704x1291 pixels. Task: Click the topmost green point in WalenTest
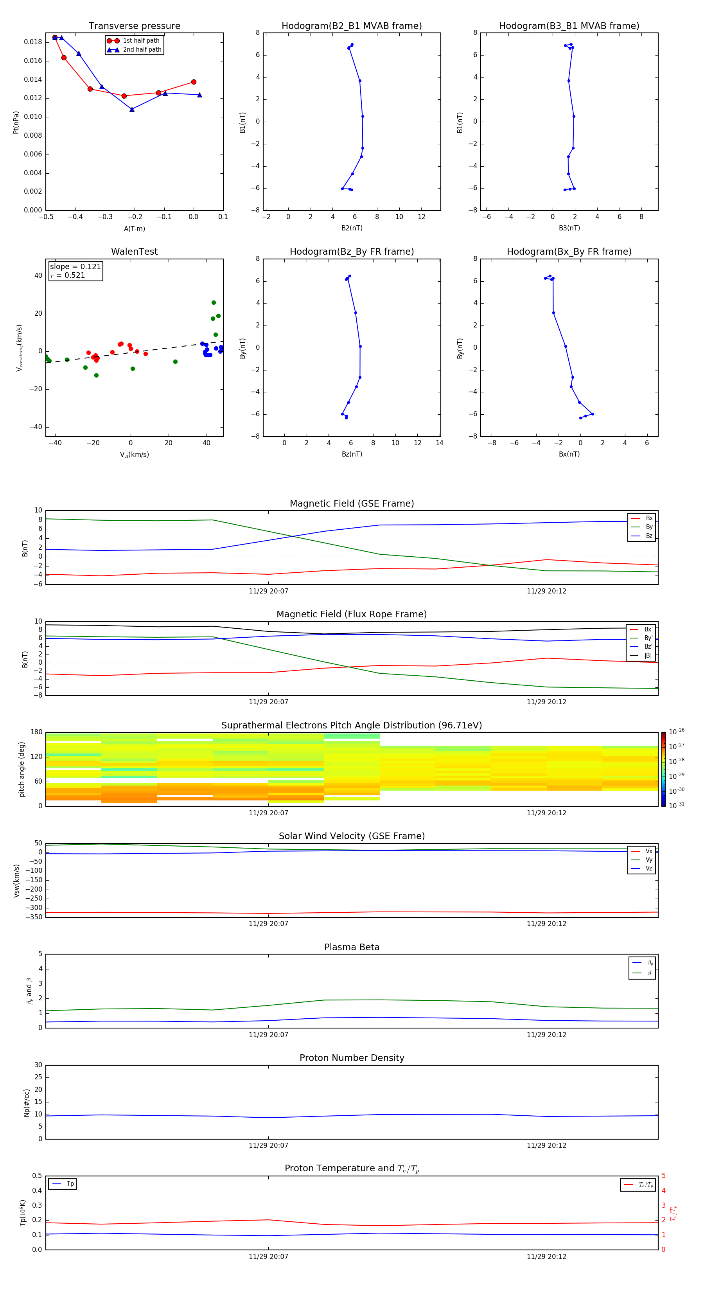(214, 303)
